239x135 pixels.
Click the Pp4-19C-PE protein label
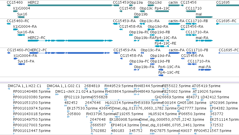[169, 73]
